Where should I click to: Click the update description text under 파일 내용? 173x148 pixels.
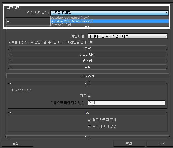pyautogui.click(x=50, y=42)
